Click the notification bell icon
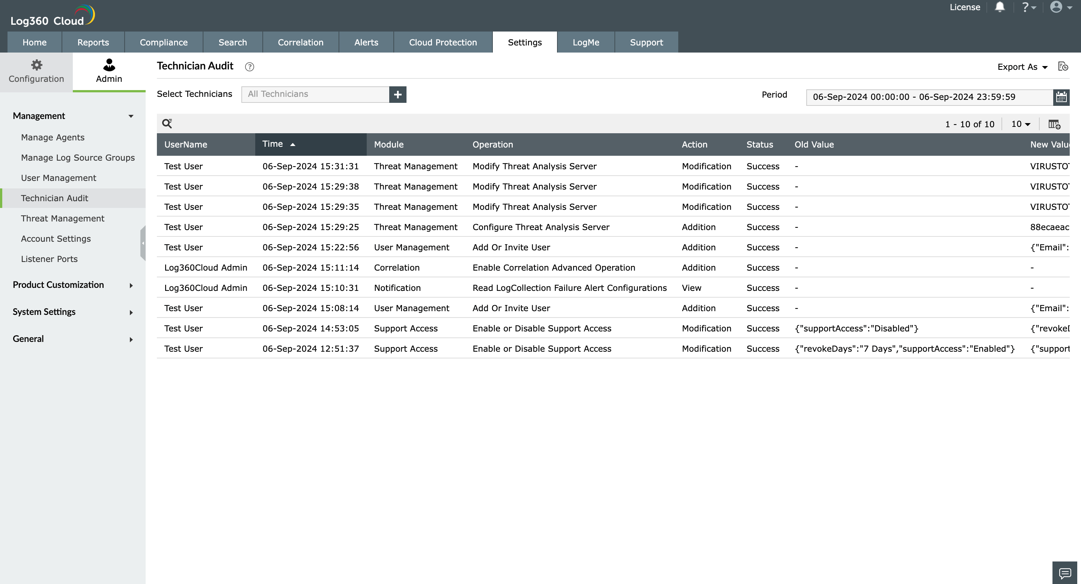Image resolution: width=1081 pixels, height=584 pixels. click(1000, 7)
